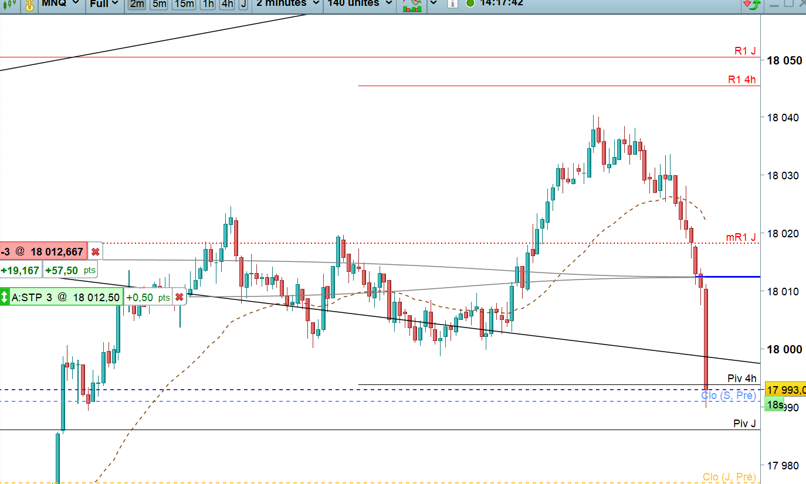
Task: Switch to the 5m timeframe
Action: (x=159, y=4)
